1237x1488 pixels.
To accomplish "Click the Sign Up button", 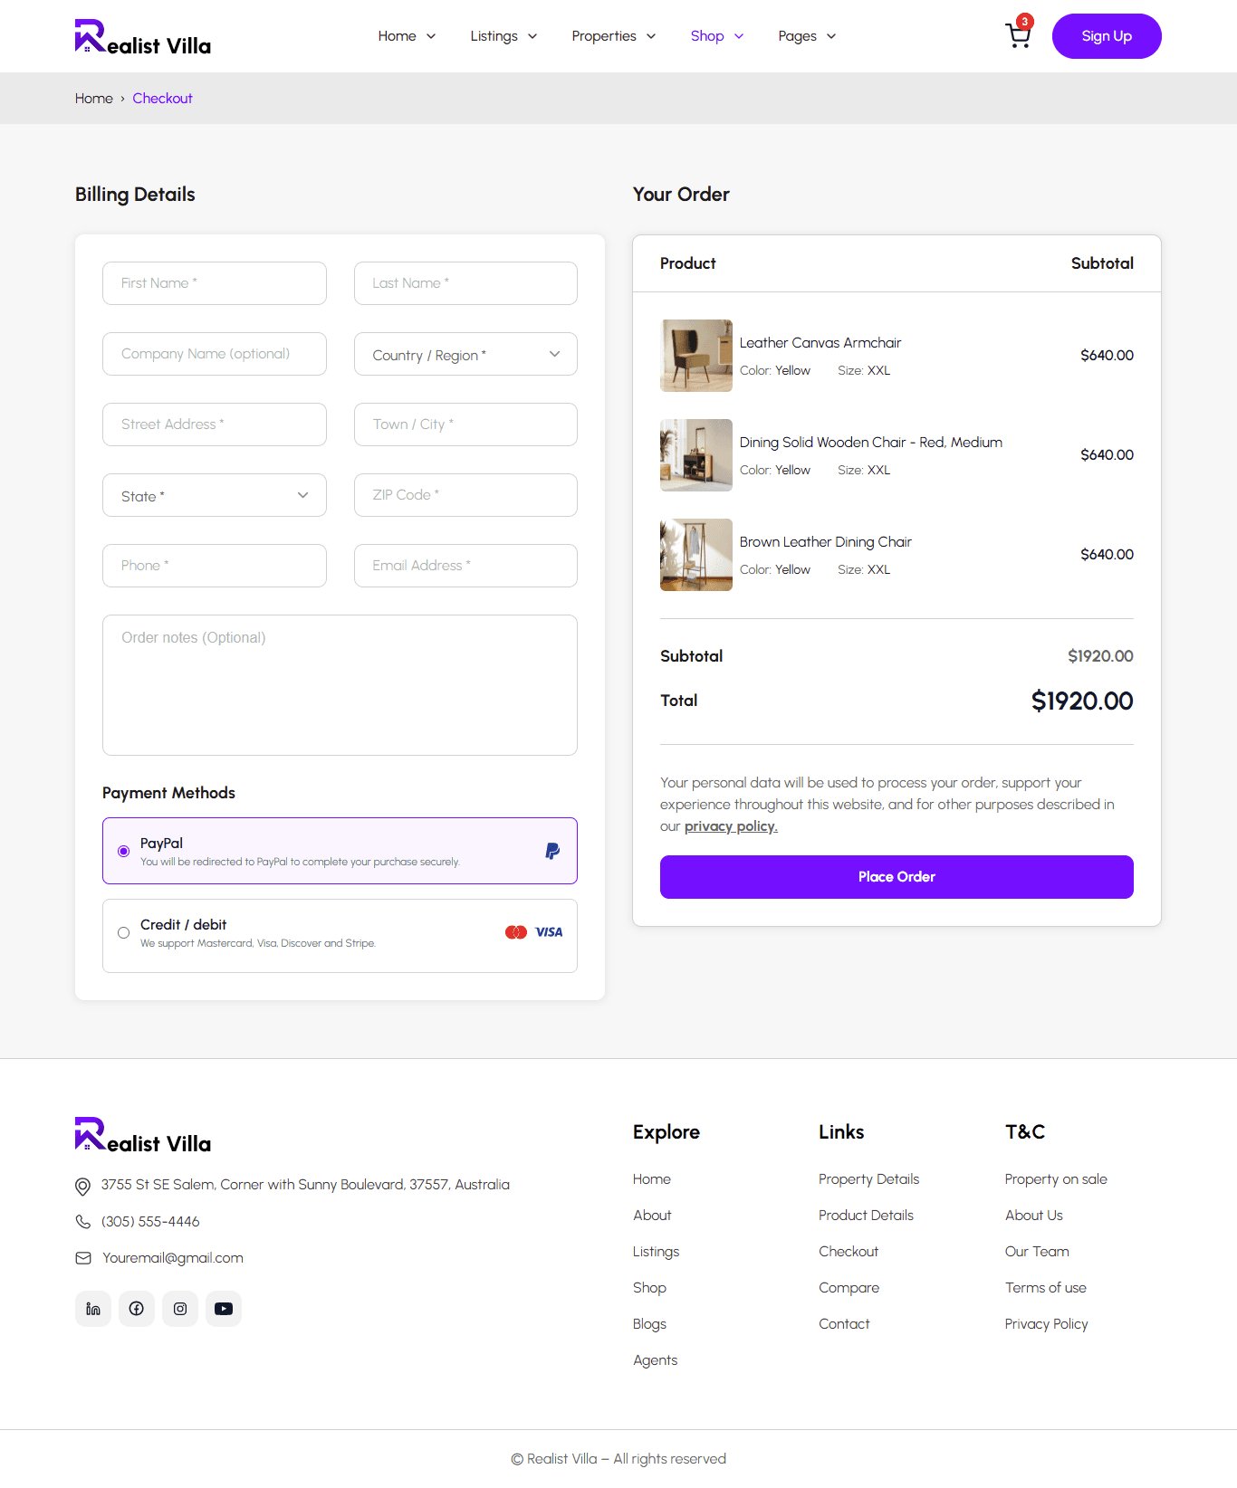I will 1106,36.
